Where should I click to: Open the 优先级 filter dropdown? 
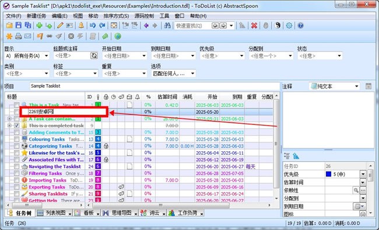click(x=222, y=56)
